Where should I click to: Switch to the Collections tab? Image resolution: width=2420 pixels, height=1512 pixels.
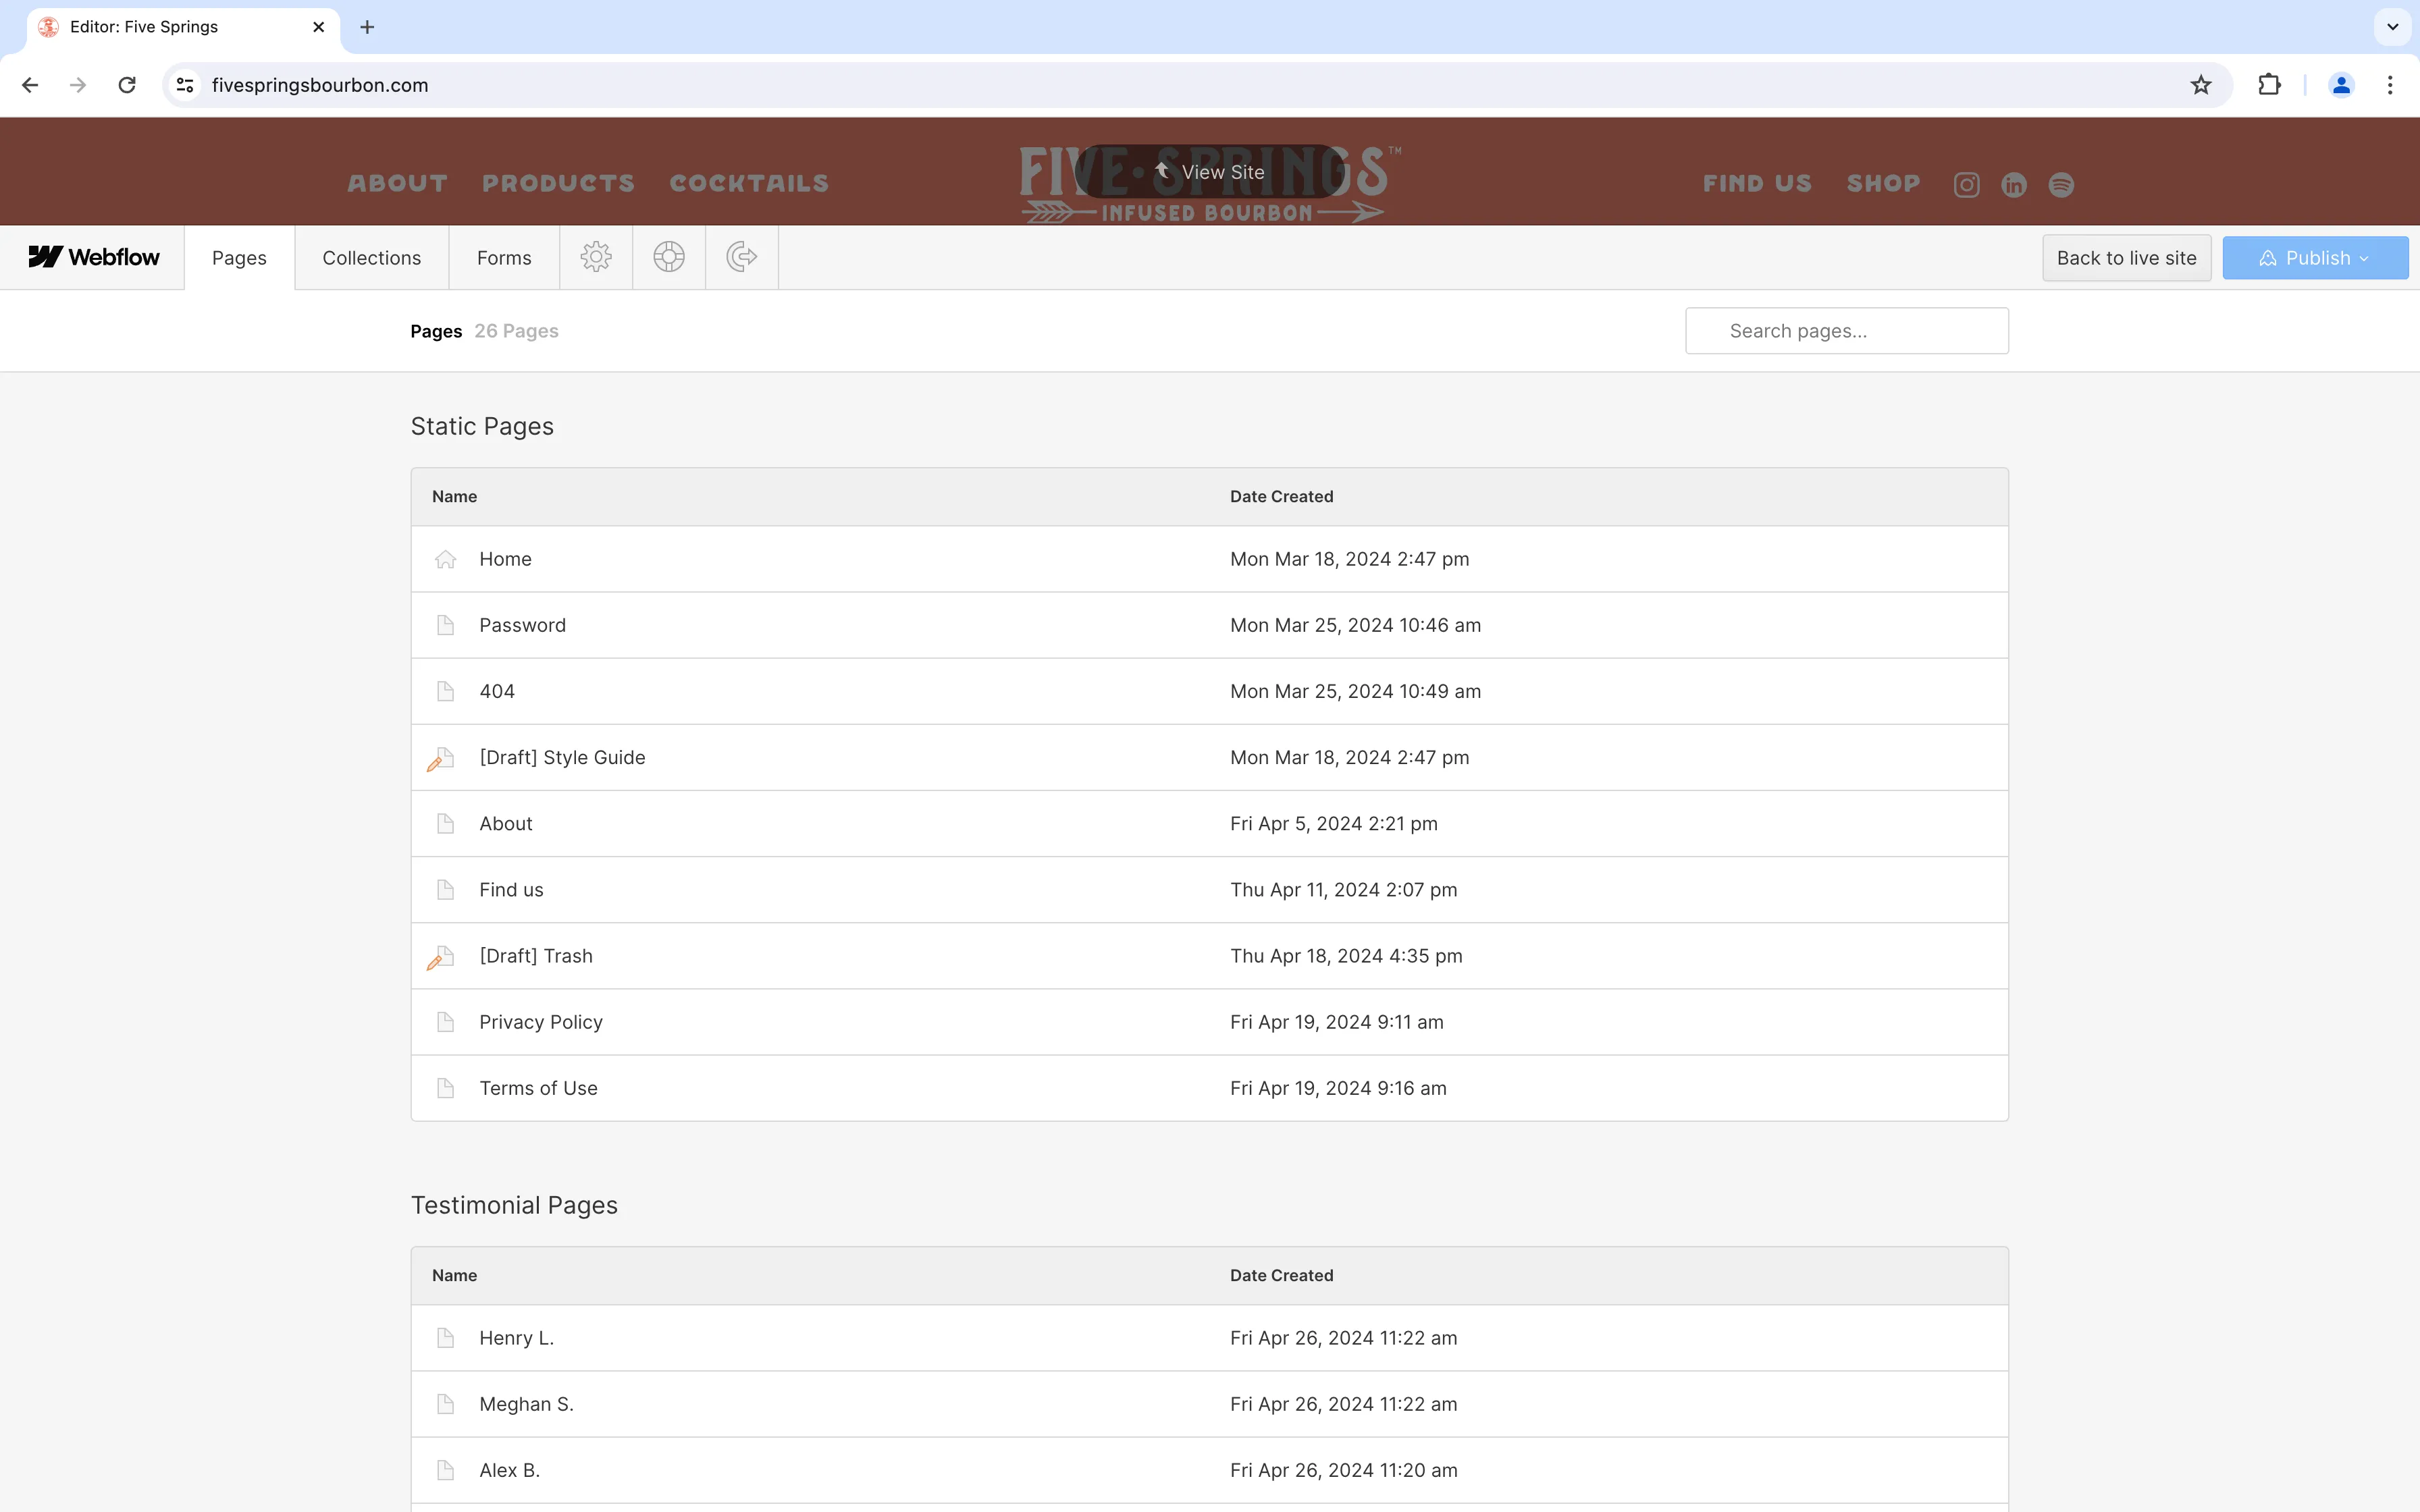pos(371,257)
